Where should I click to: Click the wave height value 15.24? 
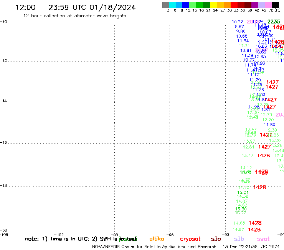[243, 192]
